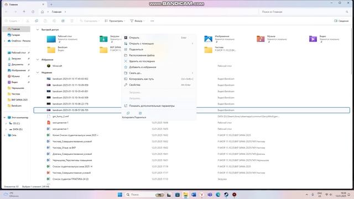
Task: Show hidden system tray icons
Action: point(306,195)
